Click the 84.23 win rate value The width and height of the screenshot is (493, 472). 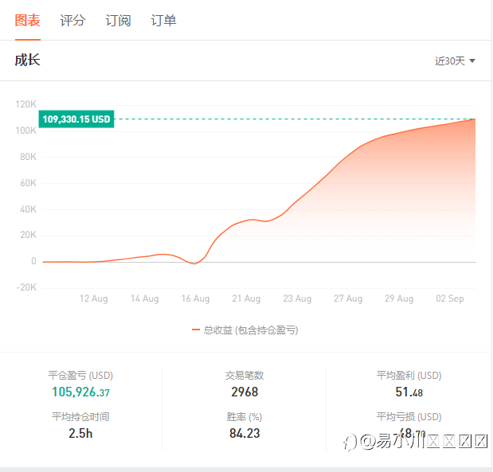[245, 433]
